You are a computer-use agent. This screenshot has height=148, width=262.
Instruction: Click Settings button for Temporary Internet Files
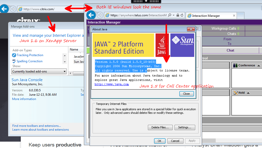tap(185, 127)
